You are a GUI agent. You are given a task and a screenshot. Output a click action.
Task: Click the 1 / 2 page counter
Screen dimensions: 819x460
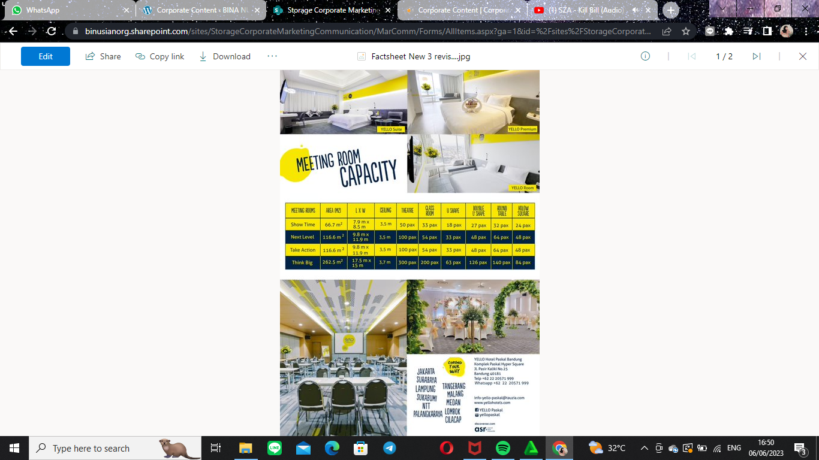(724, 56)
